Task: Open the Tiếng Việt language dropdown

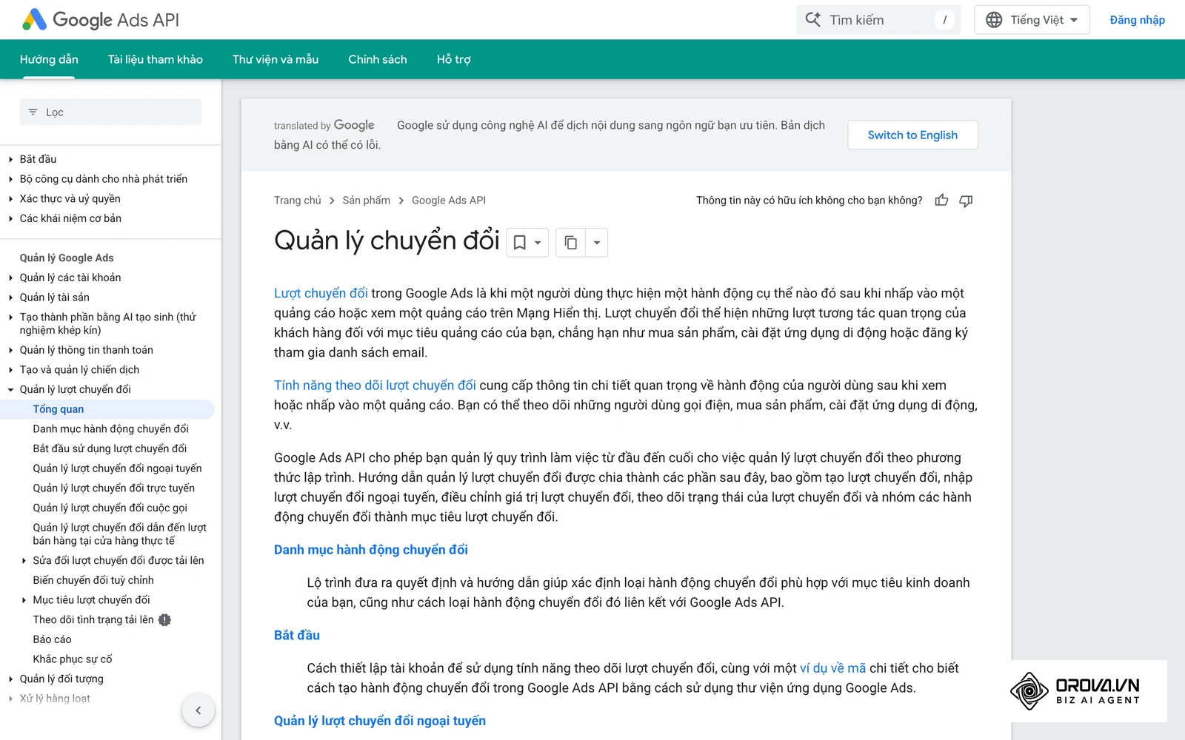Action: [1032, 20]
